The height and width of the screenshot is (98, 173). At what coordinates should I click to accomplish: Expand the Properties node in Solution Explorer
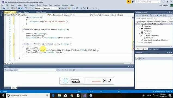point(139,26)
